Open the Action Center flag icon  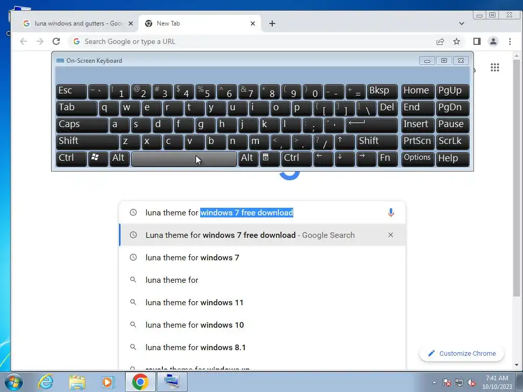coord(447,383)
